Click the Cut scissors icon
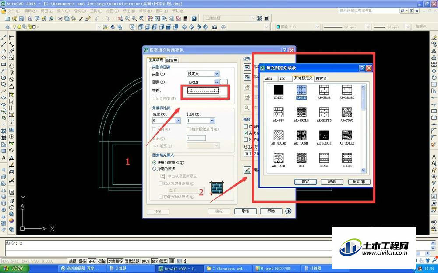Screen dimensions: 438x273 60,18
